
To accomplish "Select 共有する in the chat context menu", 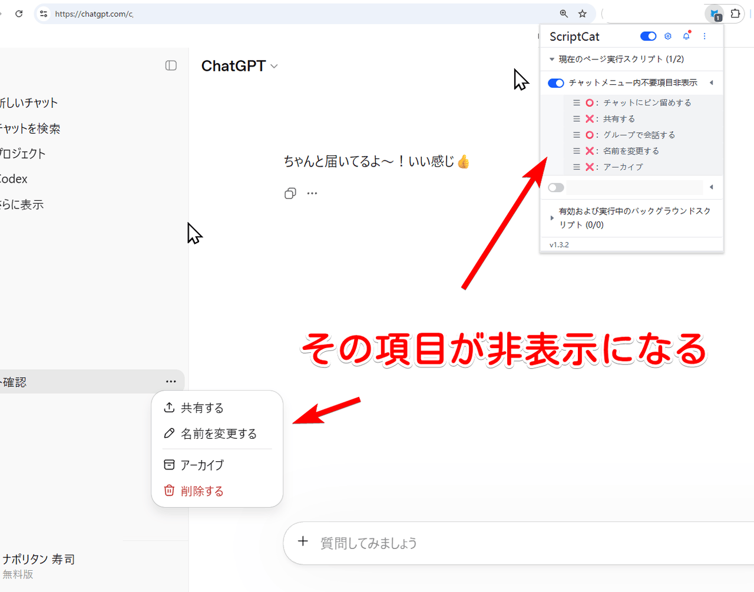I will 202,408.
